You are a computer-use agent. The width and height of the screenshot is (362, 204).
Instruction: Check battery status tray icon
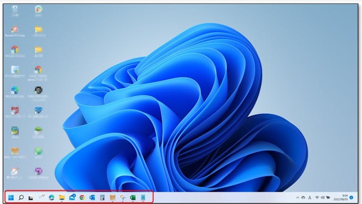coord(328,197)
